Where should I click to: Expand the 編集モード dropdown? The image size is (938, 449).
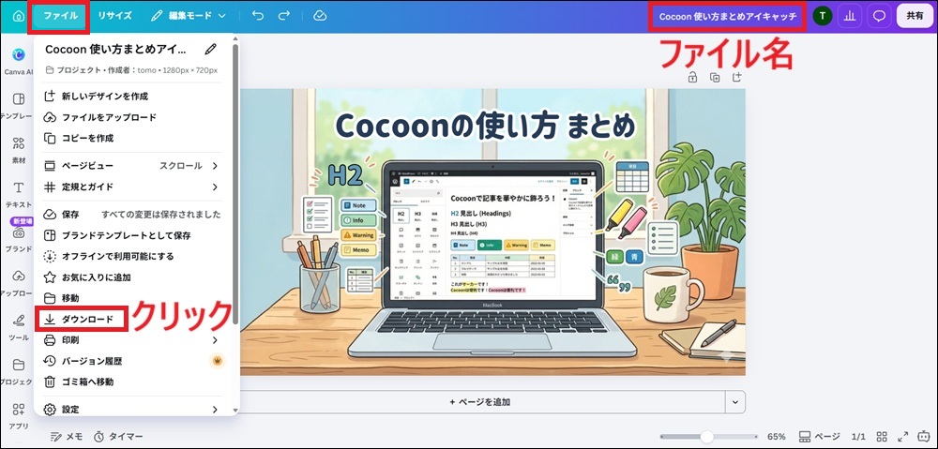tap(188, 16)
